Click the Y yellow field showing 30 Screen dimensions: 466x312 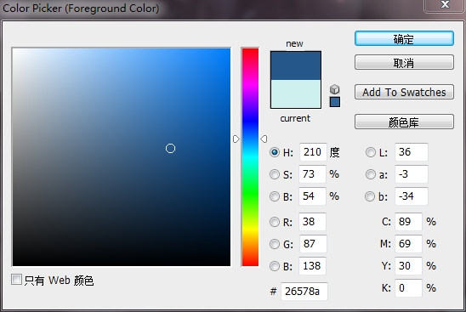click(x=408, y=265)
